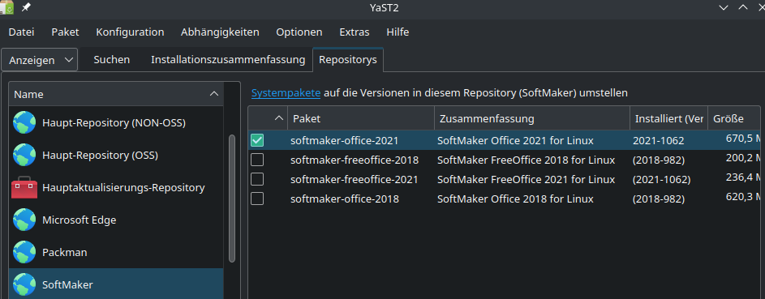Select the Packman repository

coord(116,252)
